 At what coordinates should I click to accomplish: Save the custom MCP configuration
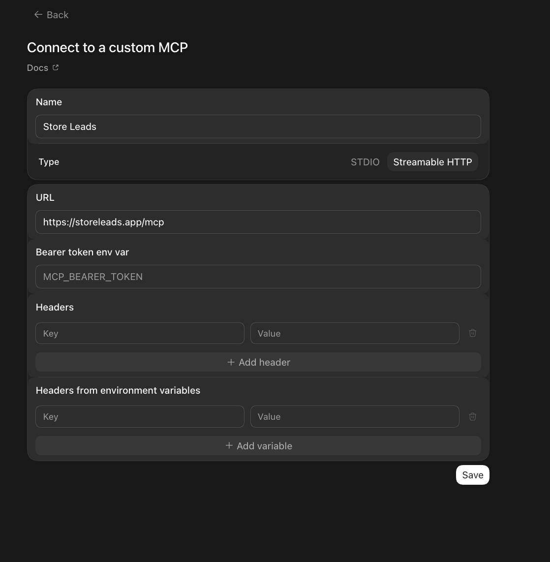pos(473,475)
